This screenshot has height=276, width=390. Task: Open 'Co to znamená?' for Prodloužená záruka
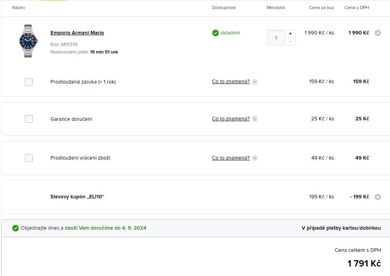tap(230, 82)
